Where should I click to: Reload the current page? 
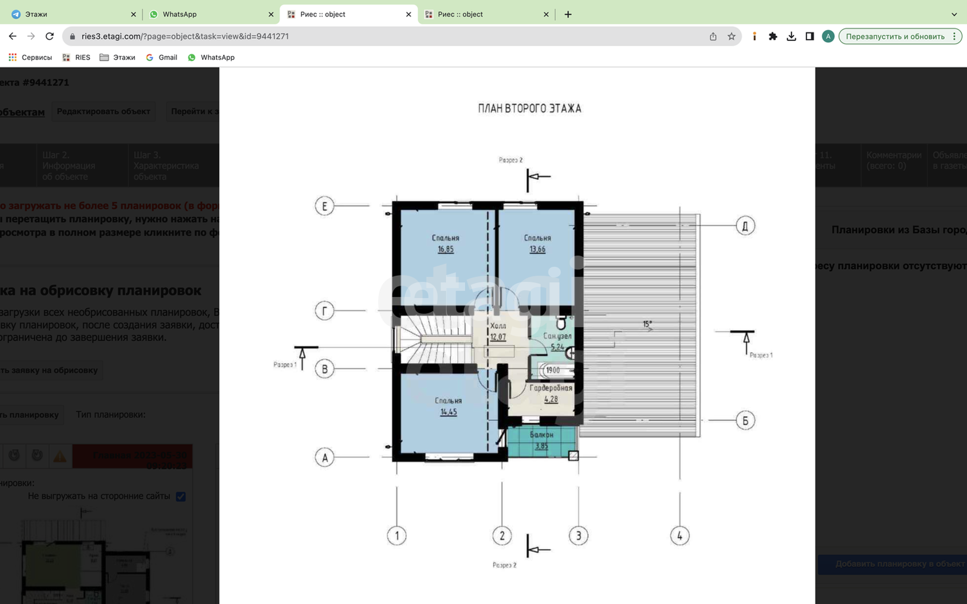coord(49,36)
